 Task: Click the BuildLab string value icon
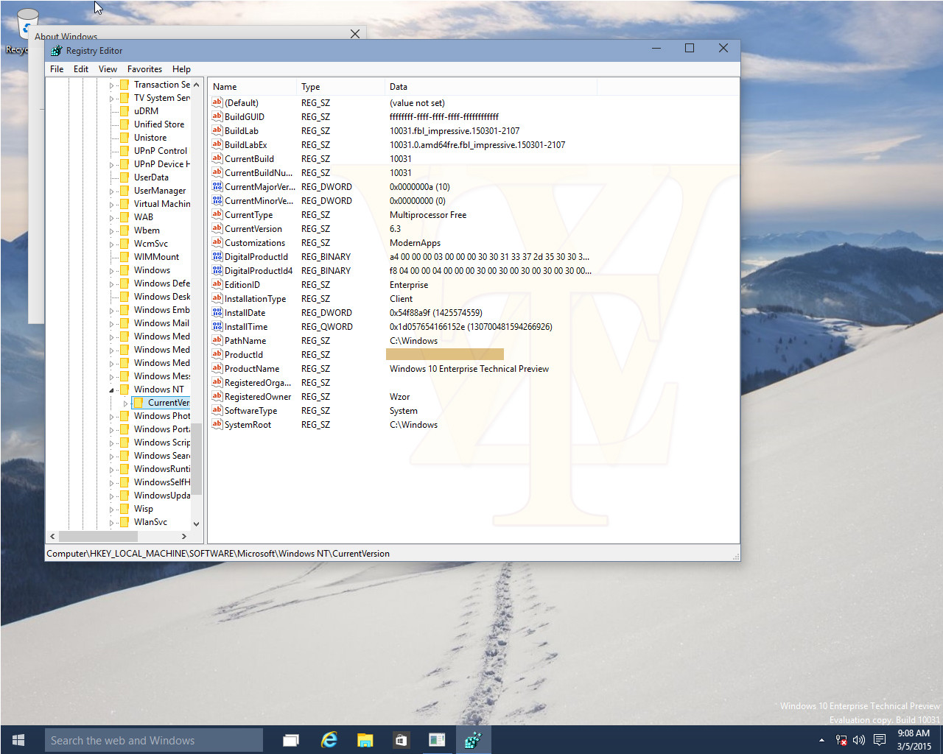[x=217, y=130]
